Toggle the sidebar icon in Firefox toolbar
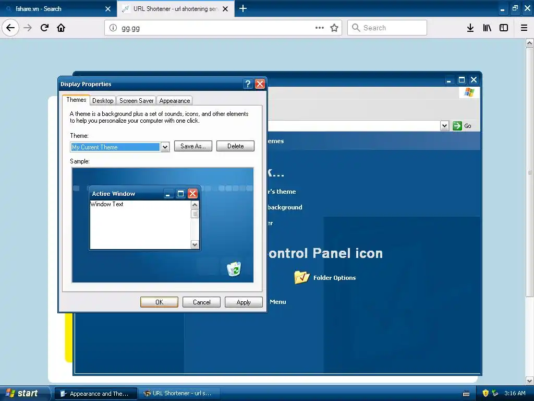Viewport: 534px width, 401px height. pyautogui.click(x=504, y=28)
